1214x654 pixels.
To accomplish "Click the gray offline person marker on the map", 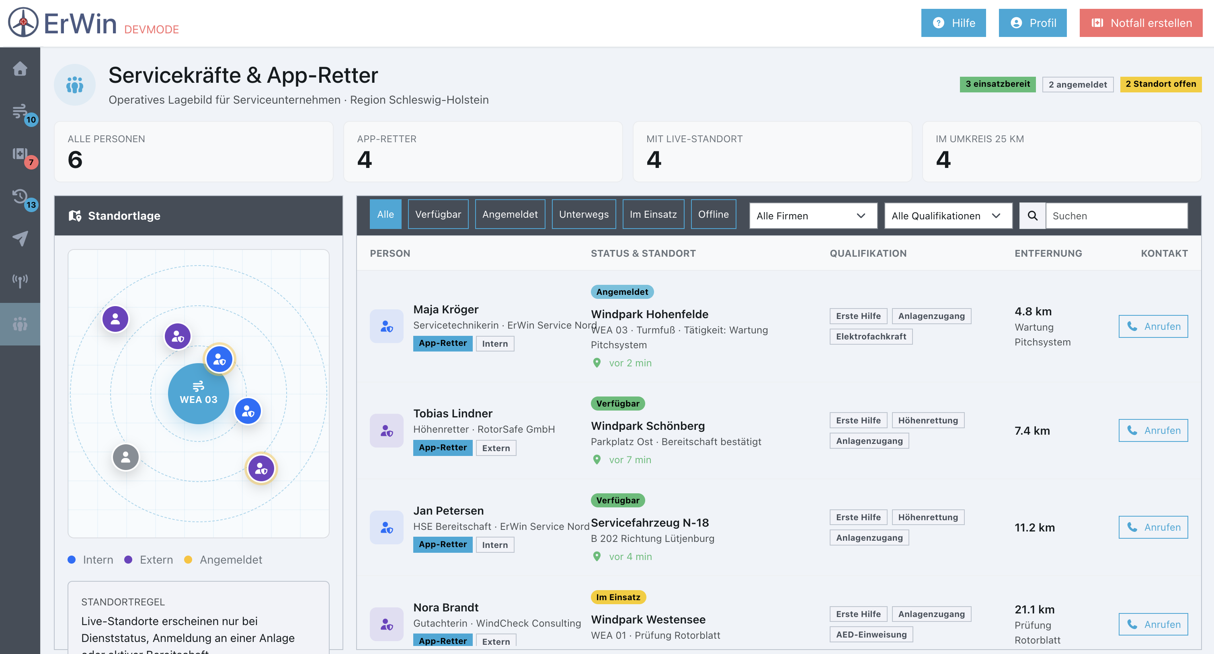I will [x=125, y=457].
